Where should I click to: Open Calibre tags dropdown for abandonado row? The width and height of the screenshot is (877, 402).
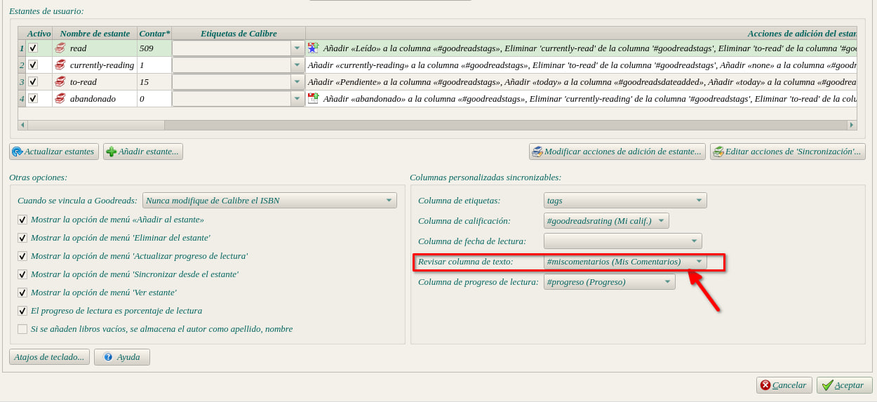coord(239,99)
